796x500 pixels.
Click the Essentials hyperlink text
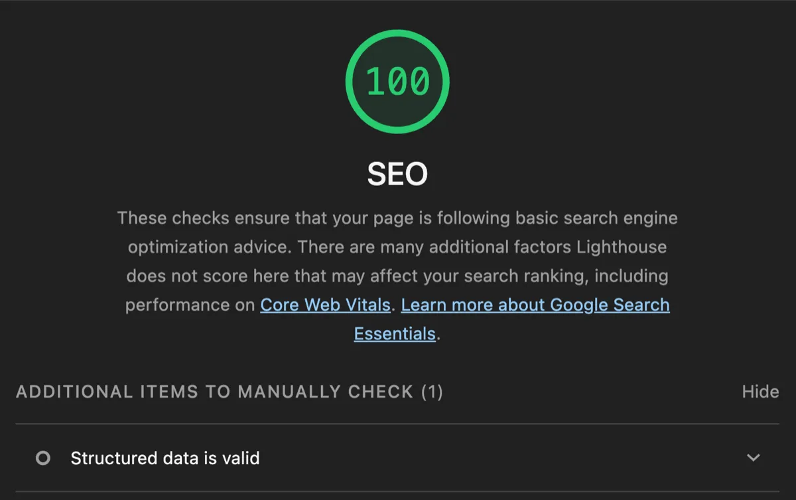click(395, 333)
